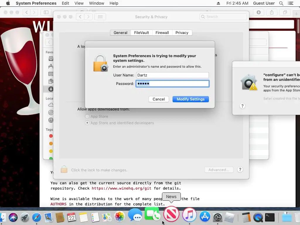Open Contacts book icon in Dock
This screenshot has width=300, height=225.
pyautogui.click(x=60, y=217)
